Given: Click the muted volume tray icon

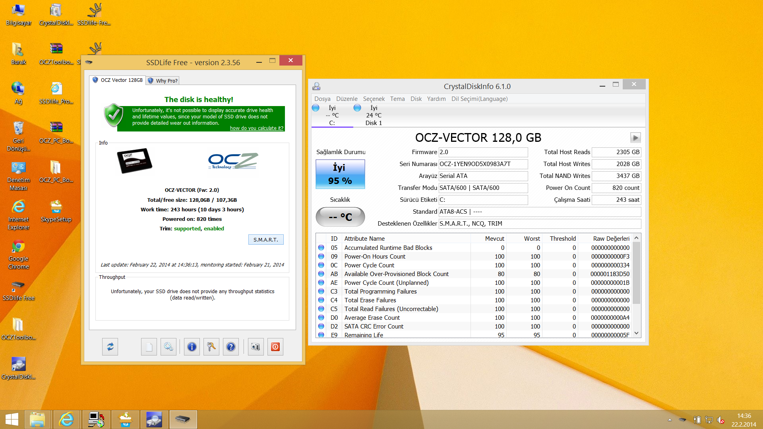Looking at the screenshot, I should click(721, 419).
